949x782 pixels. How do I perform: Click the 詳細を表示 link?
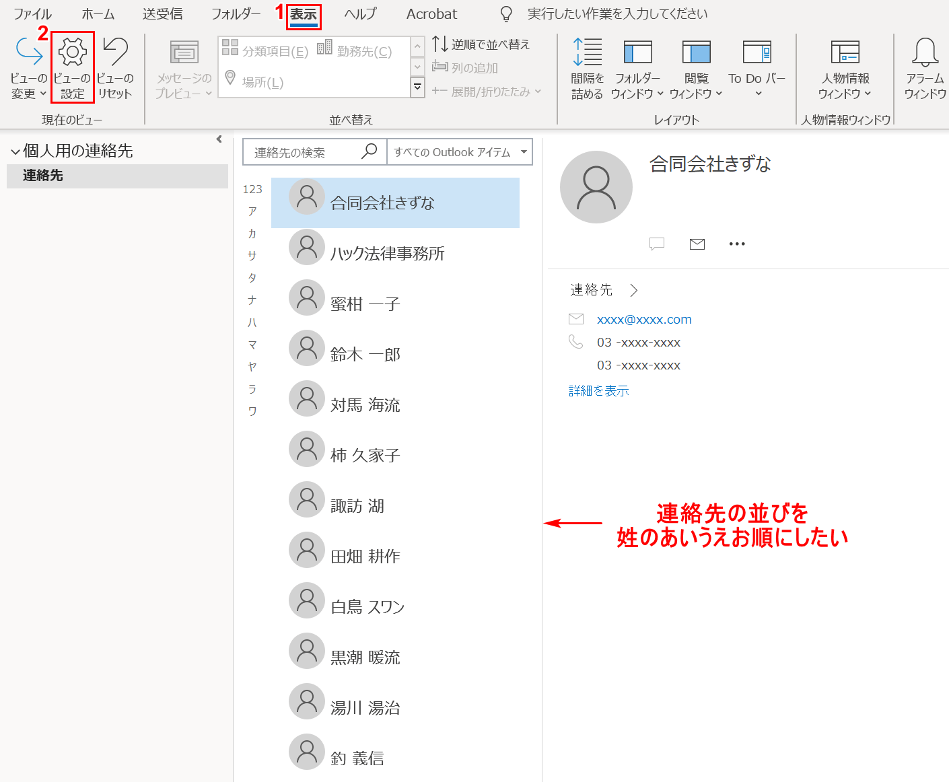pyautogui.click(x=598, y=391)
